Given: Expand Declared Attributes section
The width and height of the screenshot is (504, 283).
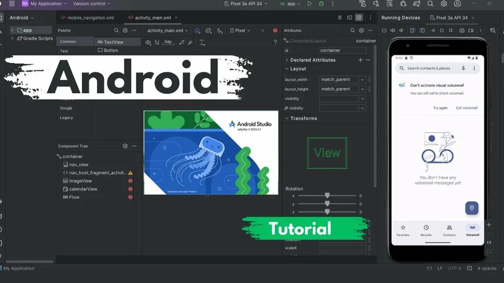Looking at the screenshot, I should pos(287,60).
